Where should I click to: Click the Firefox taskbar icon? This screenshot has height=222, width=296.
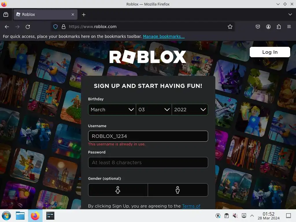35,216
